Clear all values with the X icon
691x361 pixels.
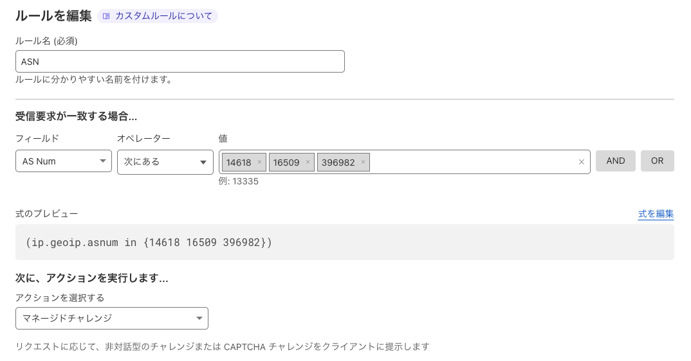pyautogui.click(x=581, y=162)
